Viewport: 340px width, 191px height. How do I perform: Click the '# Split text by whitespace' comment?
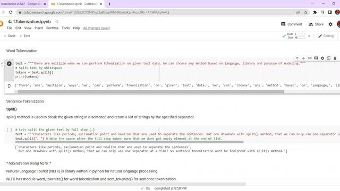(x=39, y=68)
